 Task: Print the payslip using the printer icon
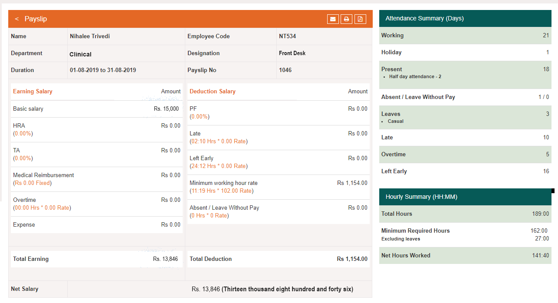[346, 19]
